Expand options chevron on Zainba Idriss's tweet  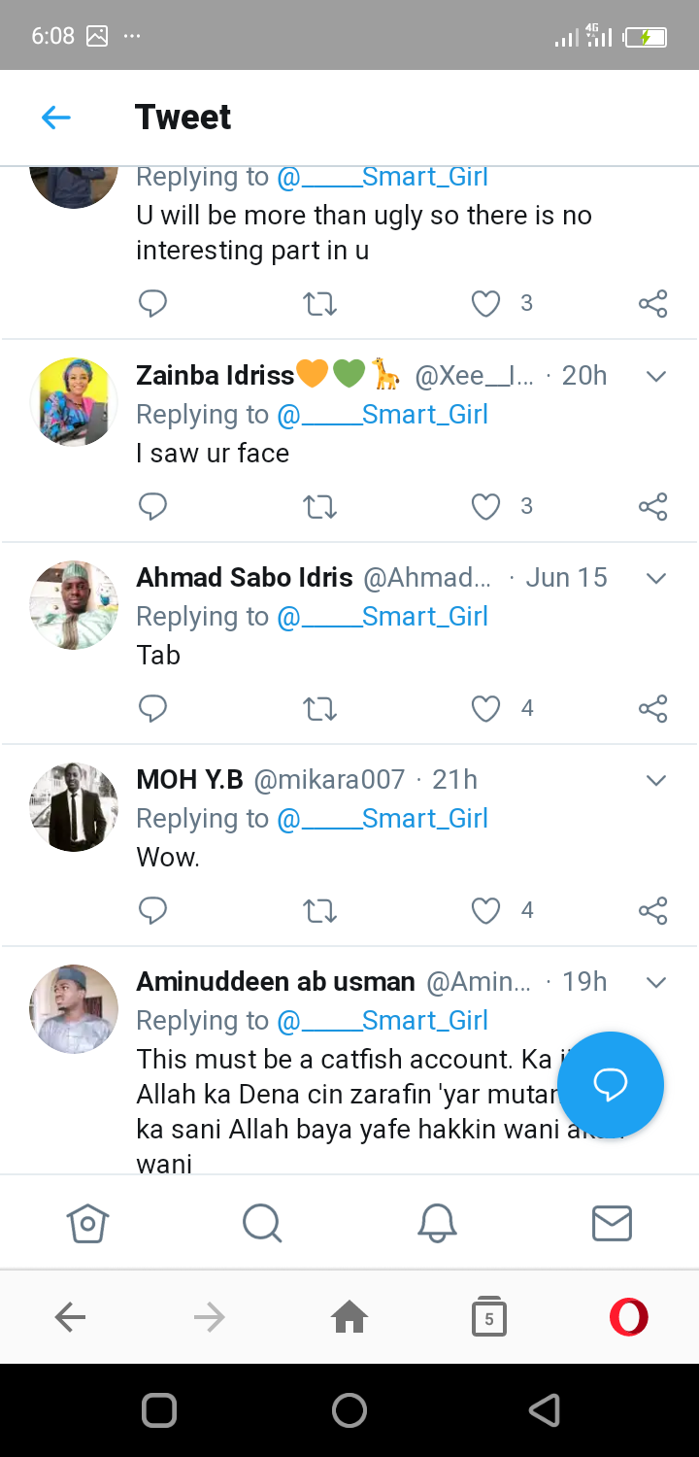[656, 377]
